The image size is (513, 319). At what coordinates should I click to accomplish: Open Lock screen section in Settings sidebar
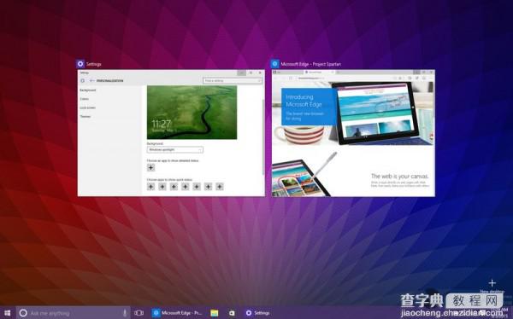pyautogui.click(x=88, y=107)
